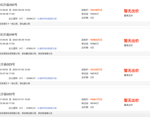Viewport: 150px width, 117px height.
Task: Click area note link in 022号 row
Action: pos(47,108)
